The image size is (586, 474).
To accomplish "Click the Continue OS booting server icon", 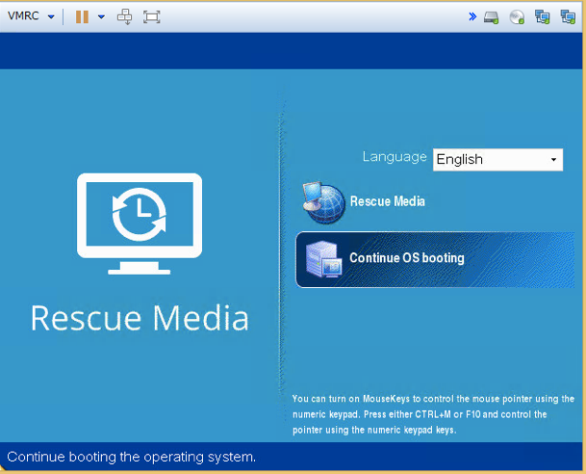I will pos(323,259).
